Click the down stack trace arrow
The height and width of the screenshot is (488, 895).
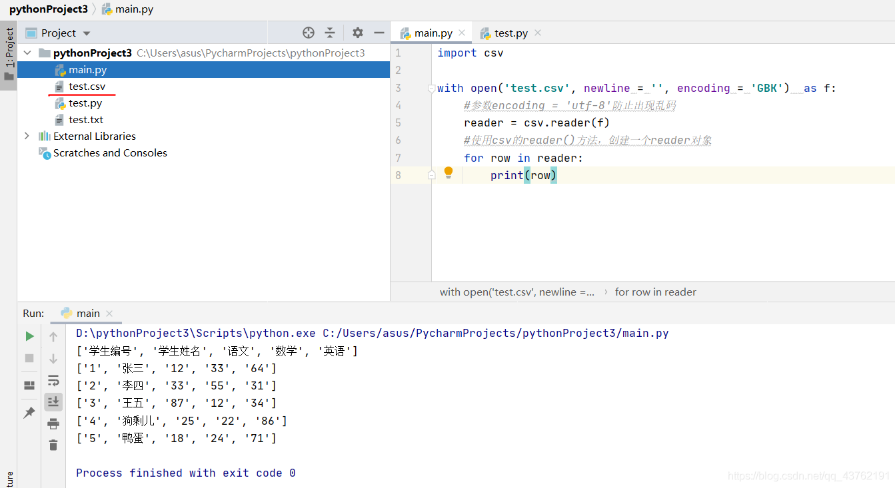point(53,359)
